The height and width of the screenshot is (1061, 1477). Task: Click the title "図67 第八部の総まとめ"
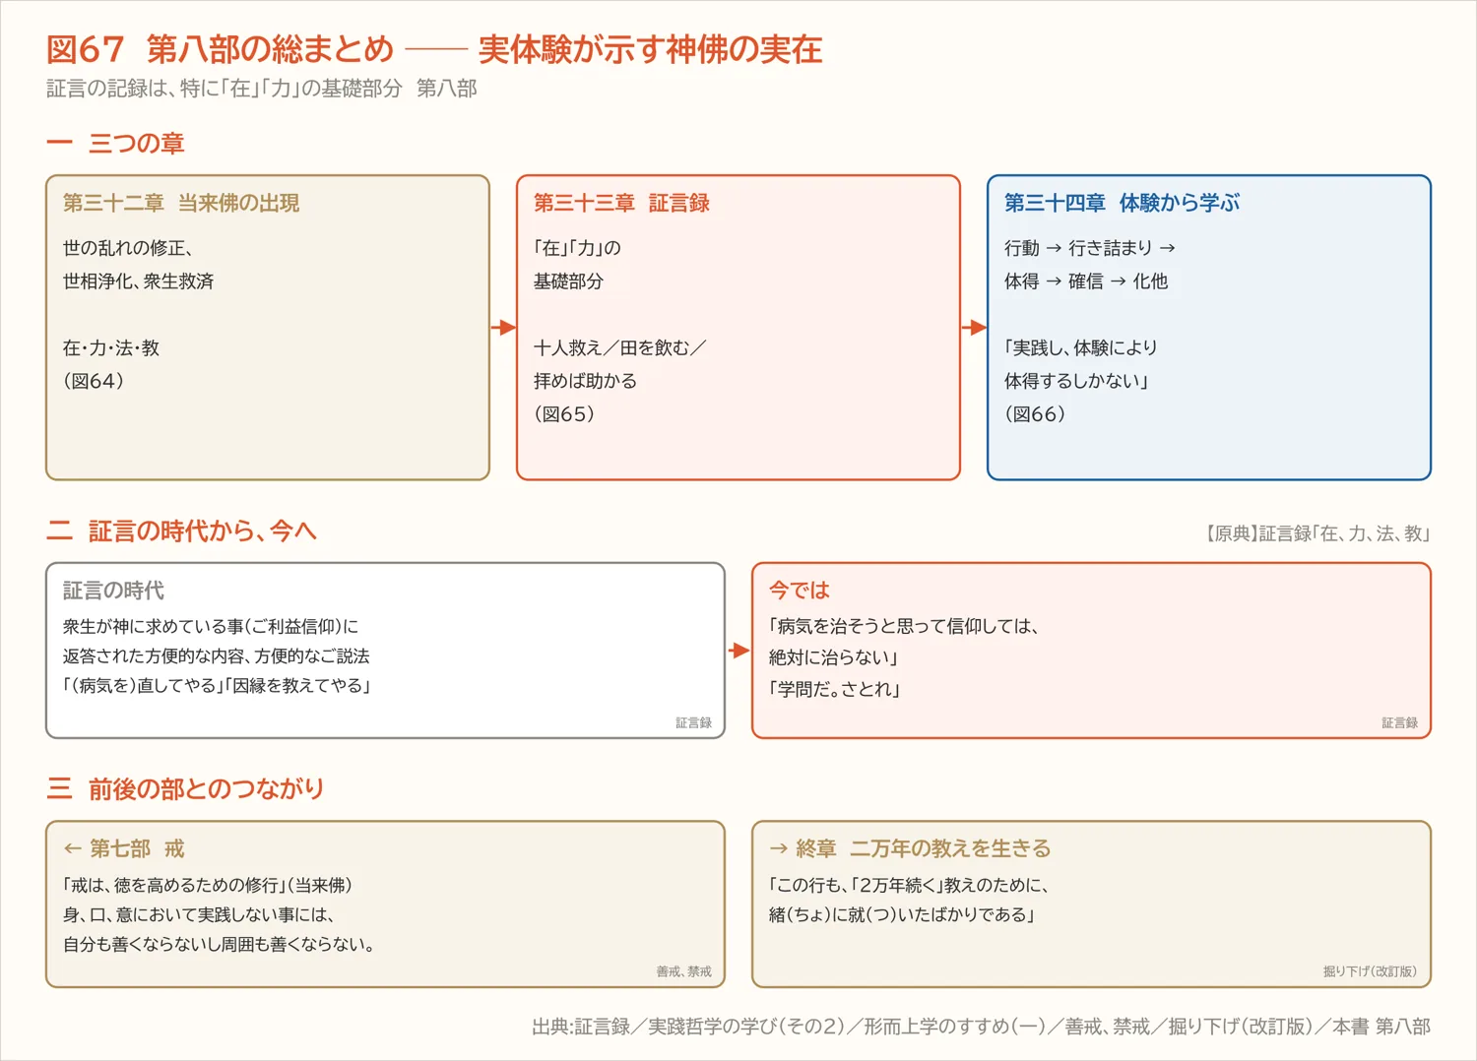click(x=220, y=49)
